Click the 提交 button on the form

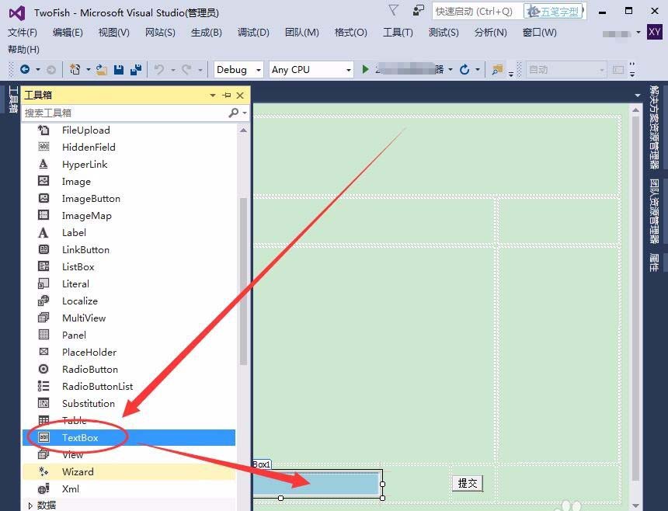(x=468, y=483)
